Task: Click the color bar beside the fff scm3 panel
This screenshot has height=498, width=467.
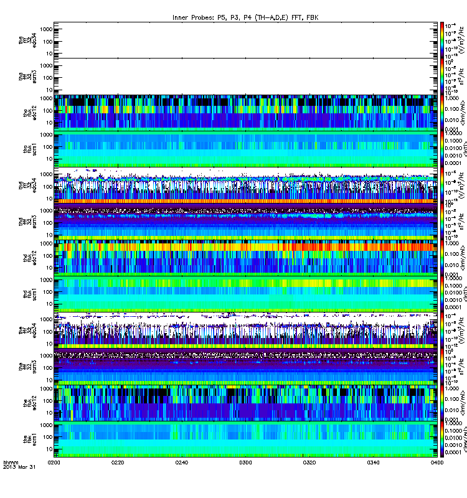Action: pos(442,367)
